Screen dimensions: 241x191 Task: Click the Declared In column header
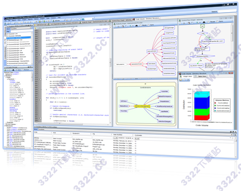[82, 134]
